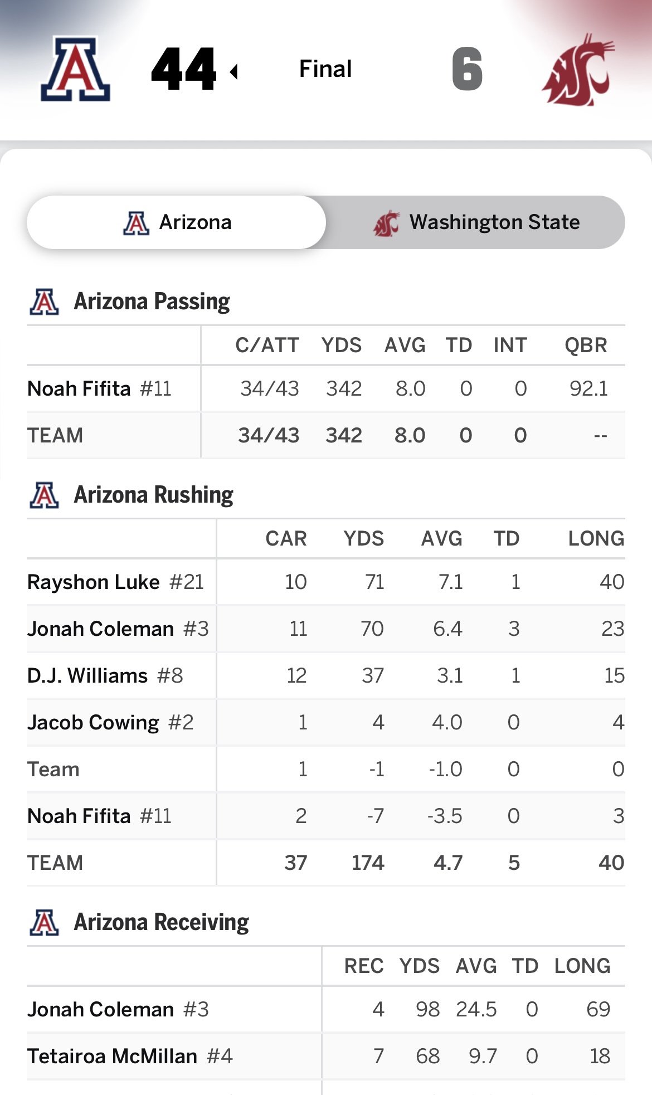The height and width of the screenshot is (1095, 652).
Task: View D.J. Williams player profile
Action: (x=87, y=675)
